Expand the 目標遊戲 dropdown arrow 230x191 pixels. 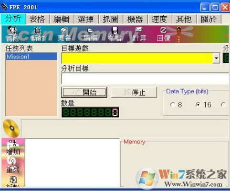click(216, 58)
